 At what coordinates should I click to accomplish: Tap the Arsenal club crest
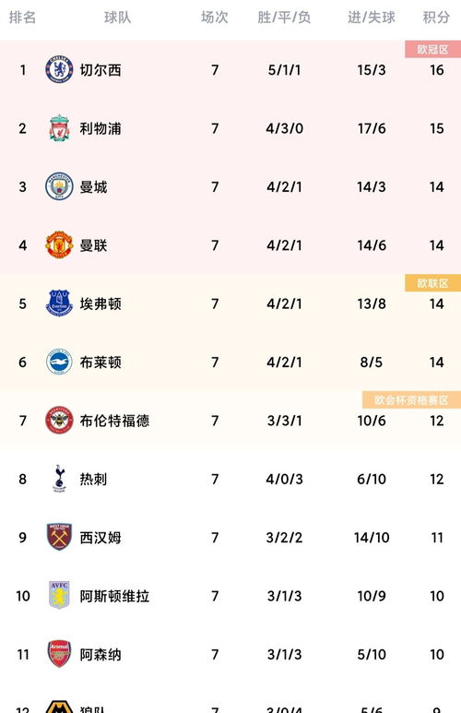coord(59,654)
